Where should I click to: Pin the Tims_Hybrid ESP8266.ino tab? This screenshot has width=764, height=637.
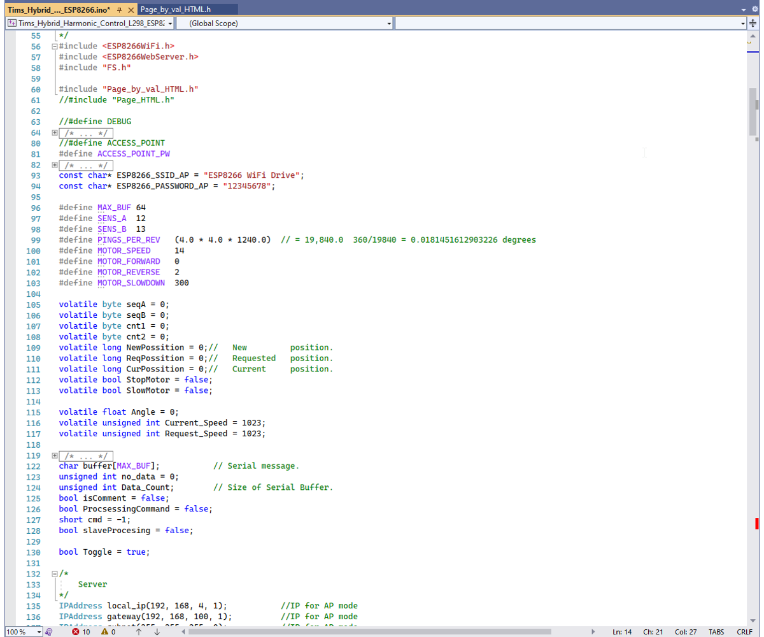click(x=120, y=10)
